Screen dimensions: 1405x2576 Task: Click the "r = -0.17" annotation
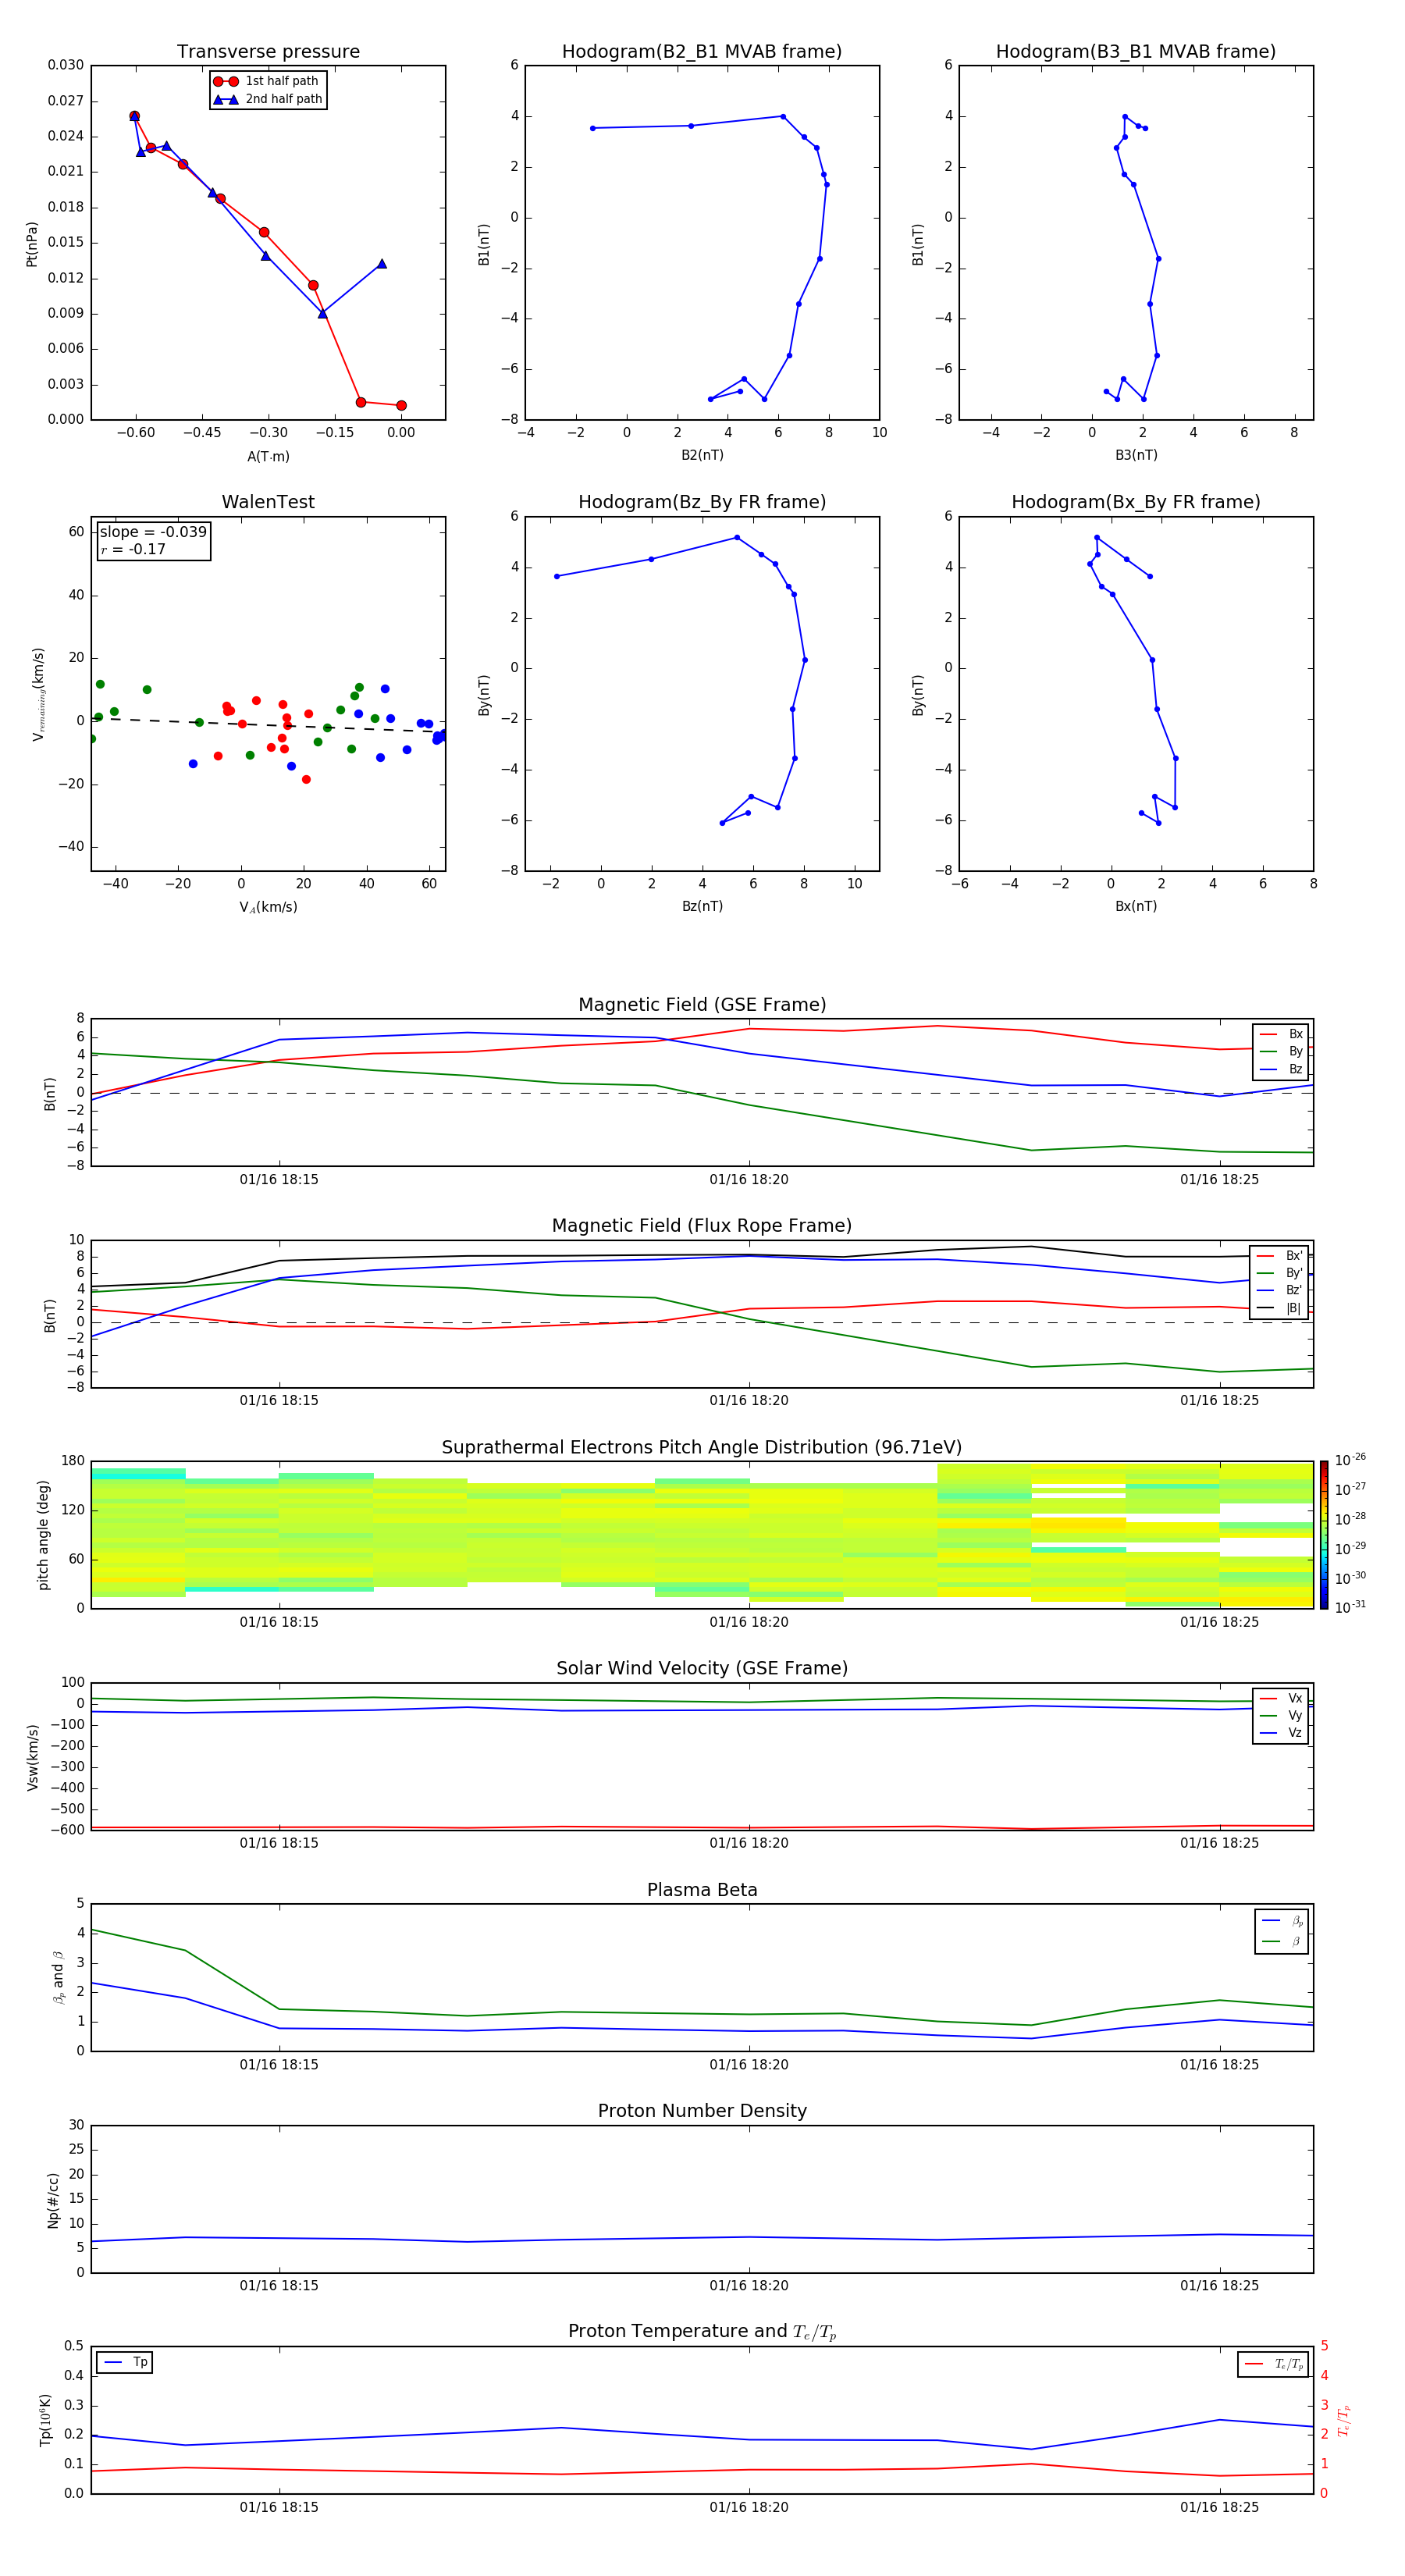coord(133,549)
